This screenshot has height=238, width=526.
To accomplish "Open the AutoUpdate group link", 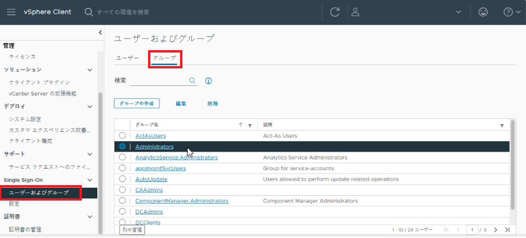I will click(151, 179).
